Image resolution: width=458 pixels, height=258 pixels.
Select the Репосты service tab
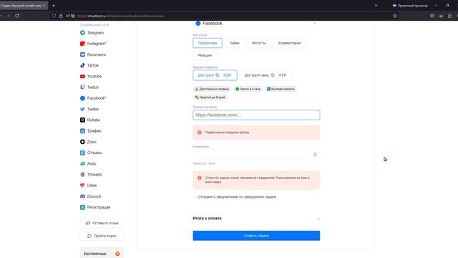click(258, 43)
